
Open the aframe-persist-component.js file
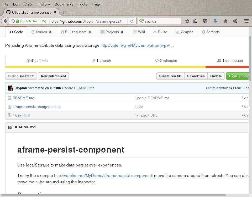[36, 107]
